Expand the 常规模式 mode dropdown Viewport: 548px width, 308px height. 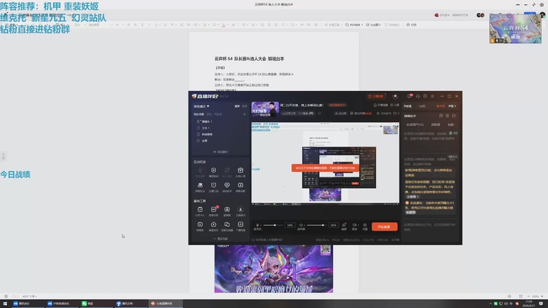click(201, 106)
